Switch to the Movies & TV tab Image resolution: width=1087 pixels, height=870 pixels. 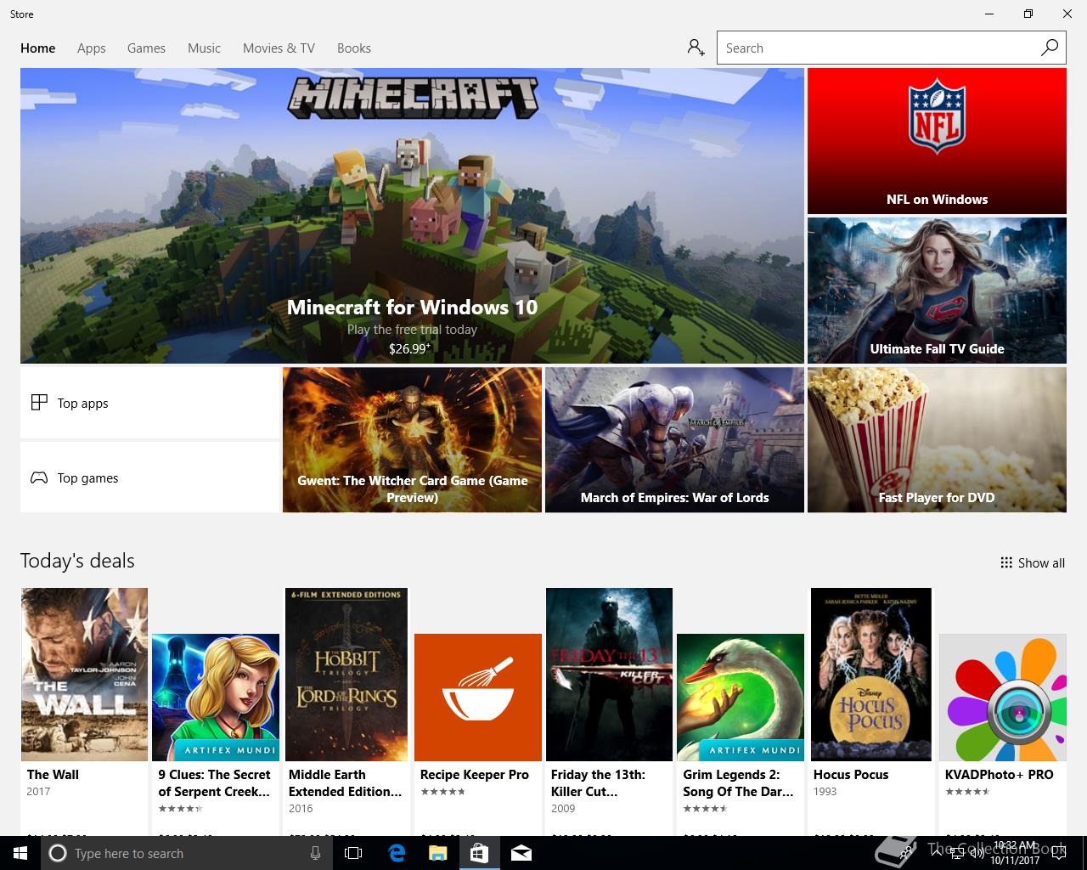279,48
